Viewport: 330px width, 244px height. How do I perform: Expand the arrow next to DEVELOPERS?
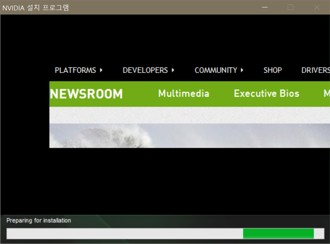(173, 70)
